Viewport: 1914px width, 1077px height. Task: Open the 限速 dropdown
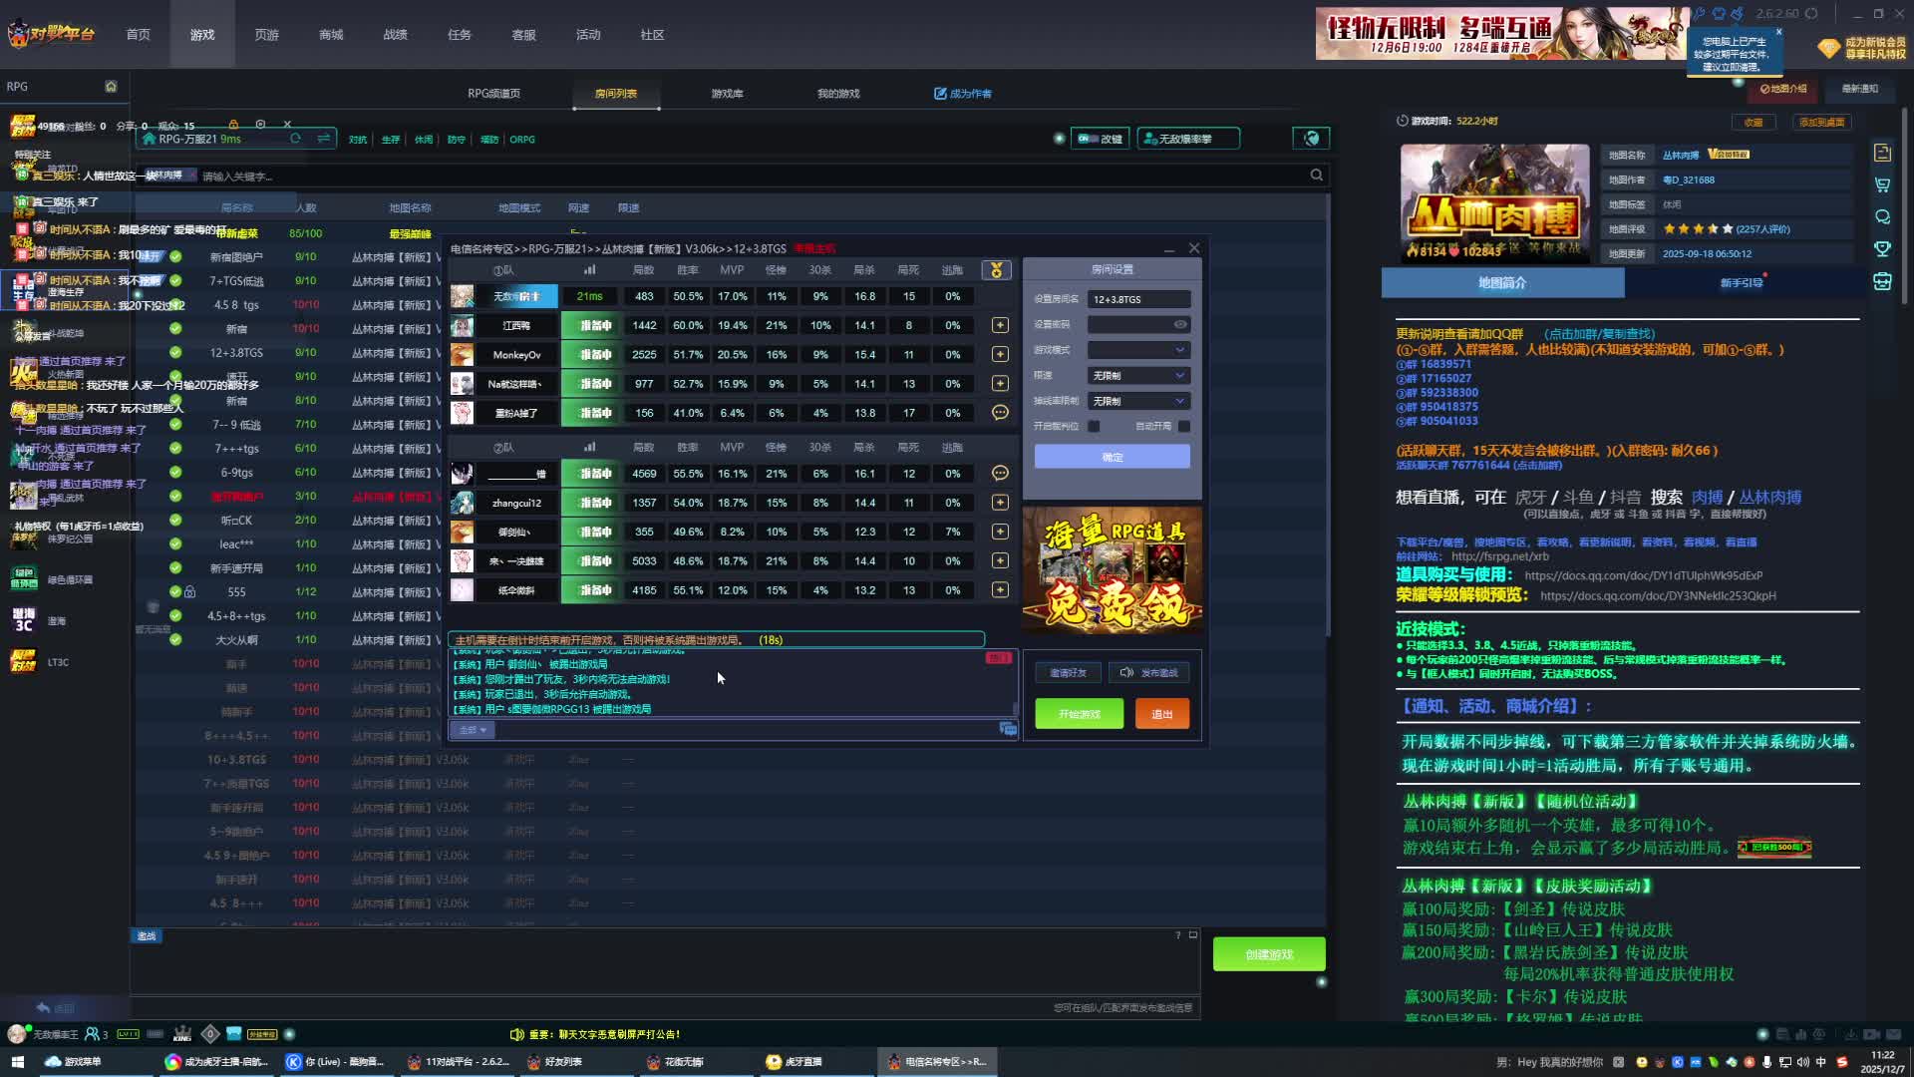pyautogui.click(x=1138, y=376)
